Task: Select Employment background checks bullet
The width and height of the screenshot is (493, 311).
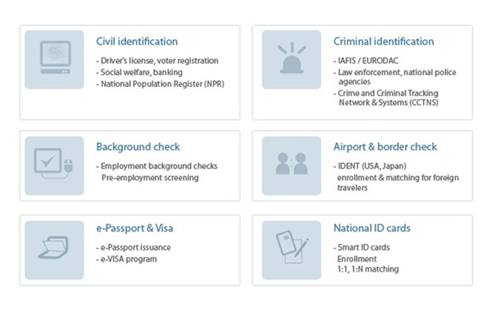Action: coord(157,166)
